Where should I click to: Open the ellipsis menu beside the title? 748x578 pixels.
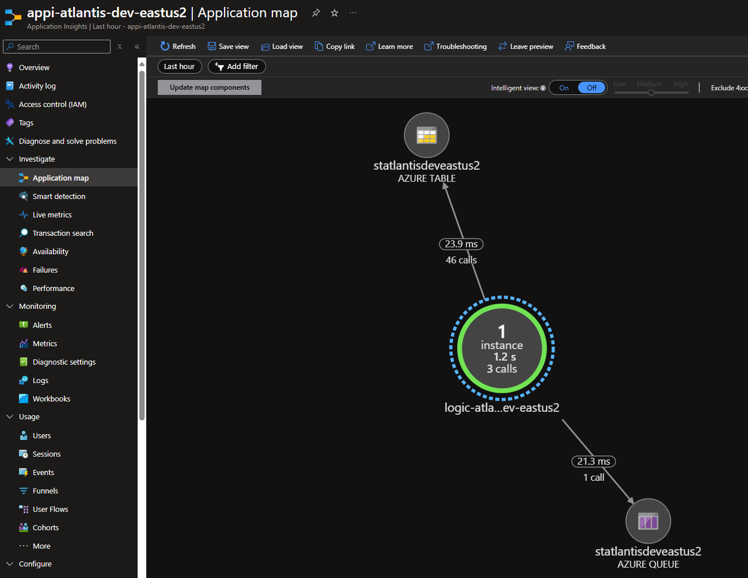pos(353,13)
